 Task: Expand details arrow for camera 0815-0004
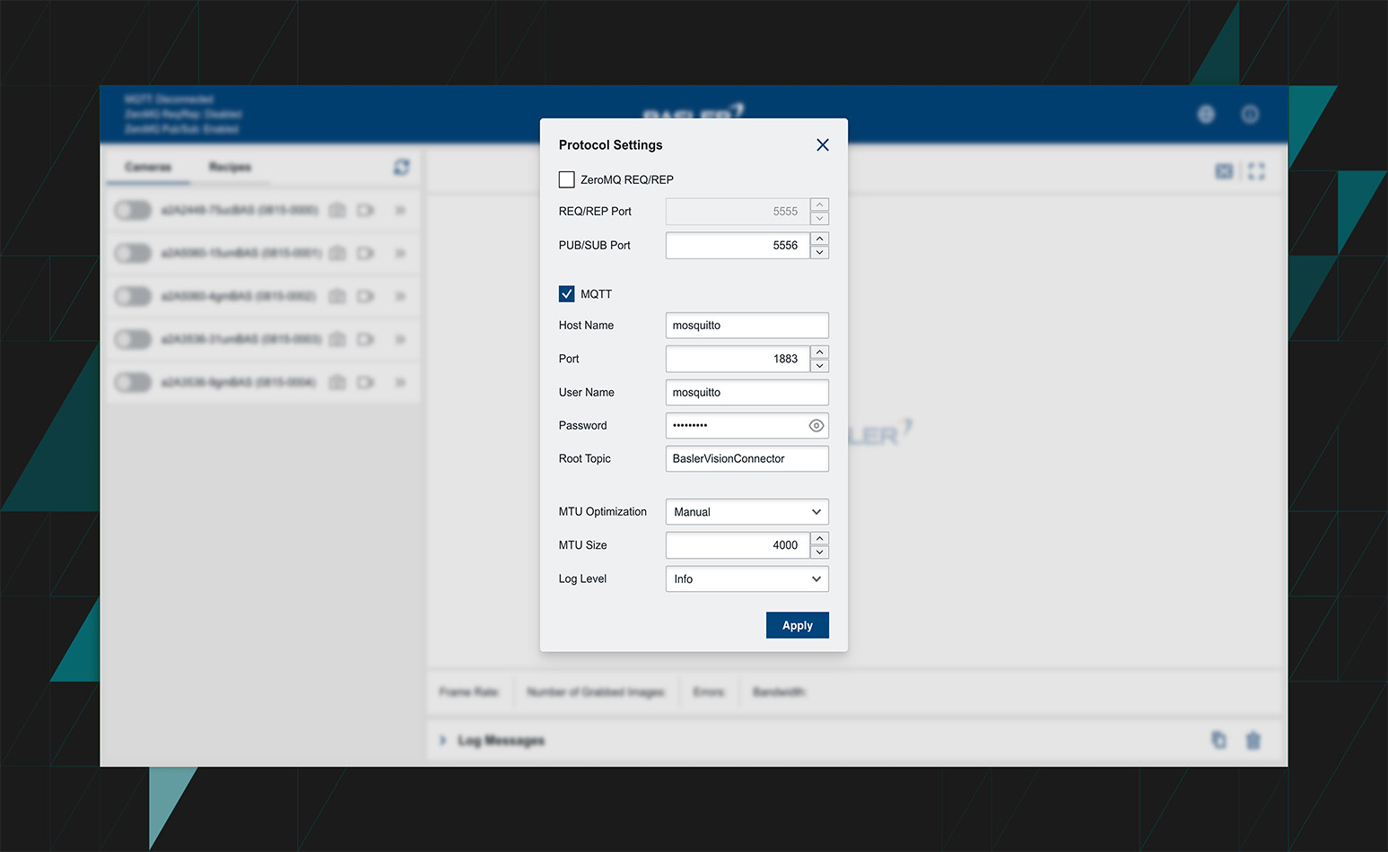pos(400,382)
